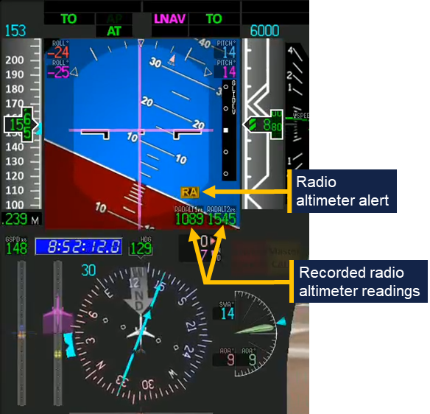The height and width of the screenshot is (414, 430).
Task: Click the cyan pointer on AOA gauge
Action: pos(281,321)
